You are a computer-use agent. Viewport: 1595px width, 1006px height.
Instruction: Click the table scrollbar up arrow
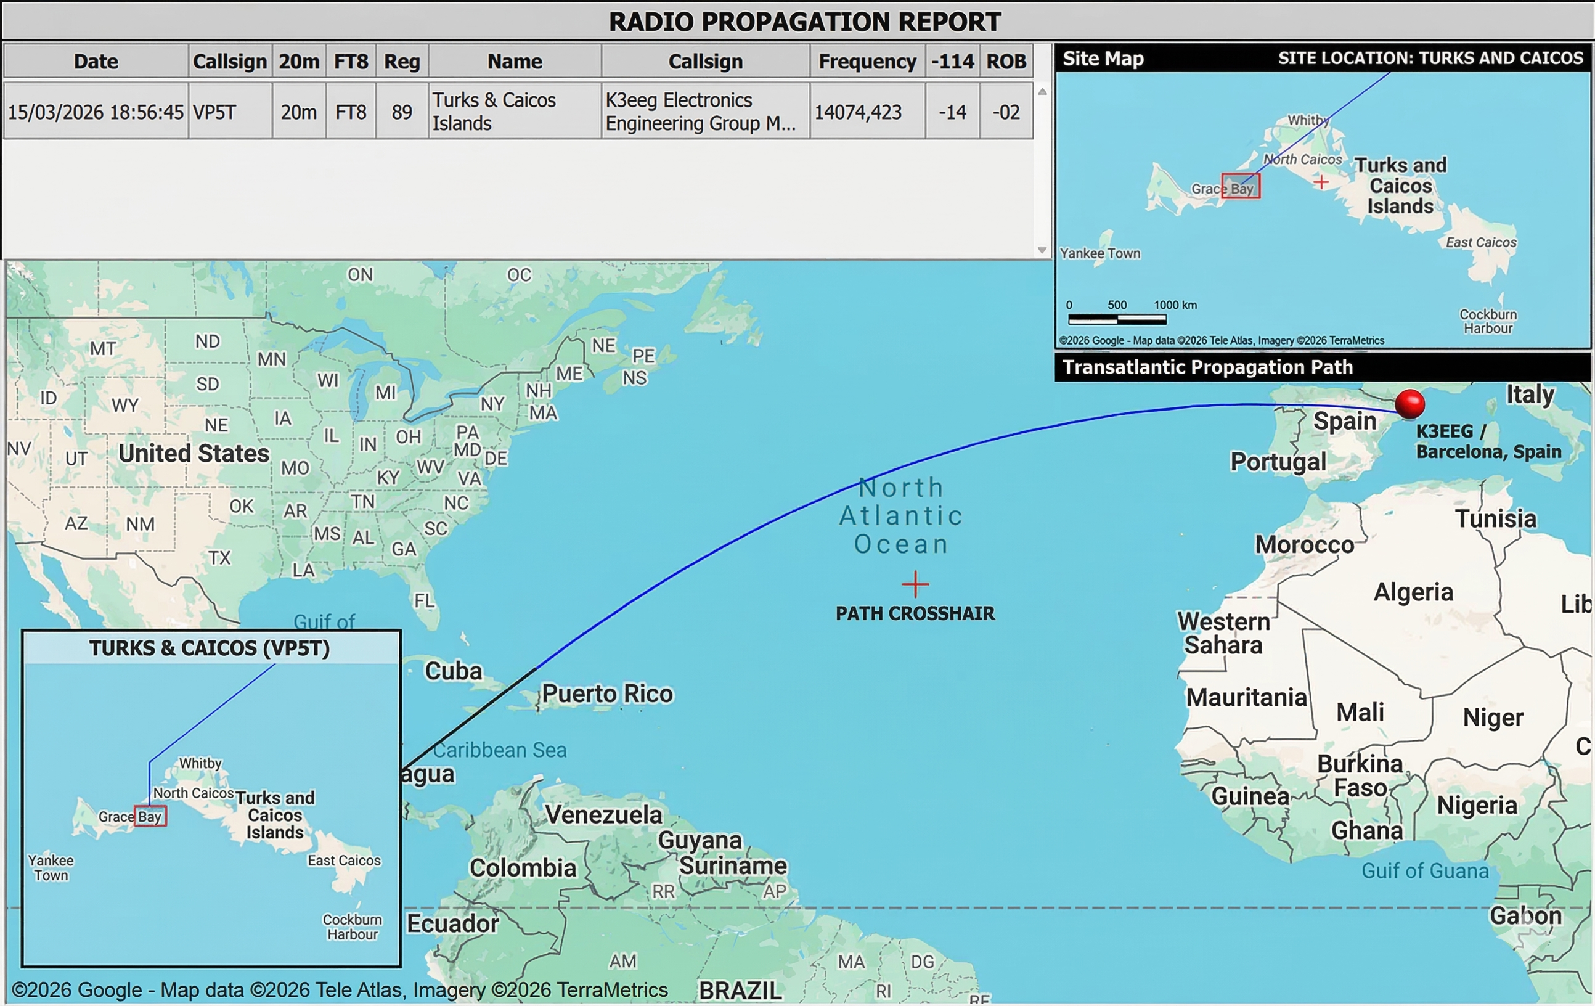[1042, 91]
